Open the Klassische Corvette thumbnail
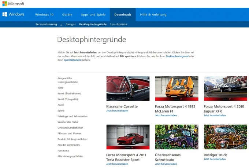 coord(128,88)
